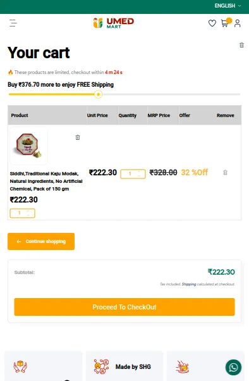
Task: Click Proceed To CheckOut button
Action: point(124,307)
